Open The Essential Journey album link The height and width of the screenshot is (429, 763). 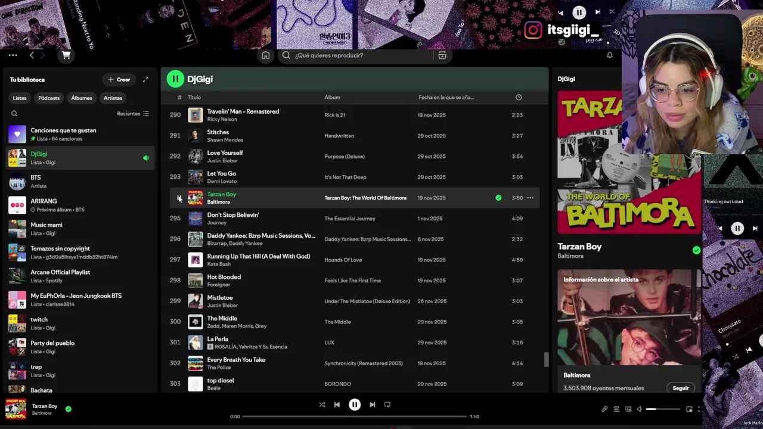[350, 219]
